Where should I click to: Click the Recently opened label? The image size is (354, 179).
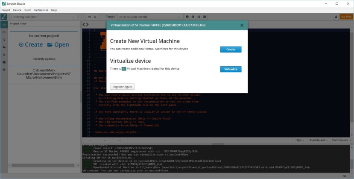coord(44,59)
